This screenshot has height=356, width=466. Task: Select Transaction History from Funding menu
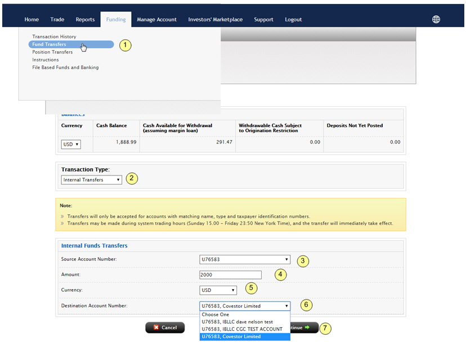point(54,37)
